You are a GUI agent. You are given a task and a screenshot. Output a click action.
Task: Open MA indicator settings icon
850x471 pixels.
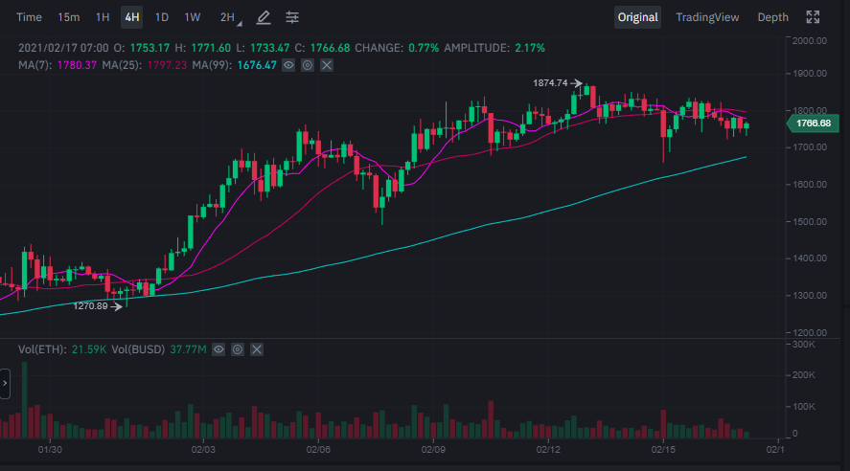pyautogui.click(x=308, y=65)
